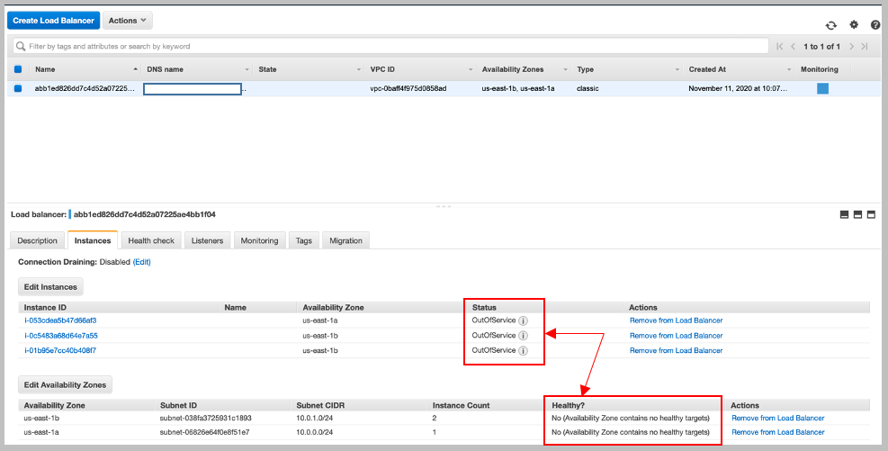
Task: Open instance i-053cdea5b47d66af3 link
Action: (x=60, y=320)
